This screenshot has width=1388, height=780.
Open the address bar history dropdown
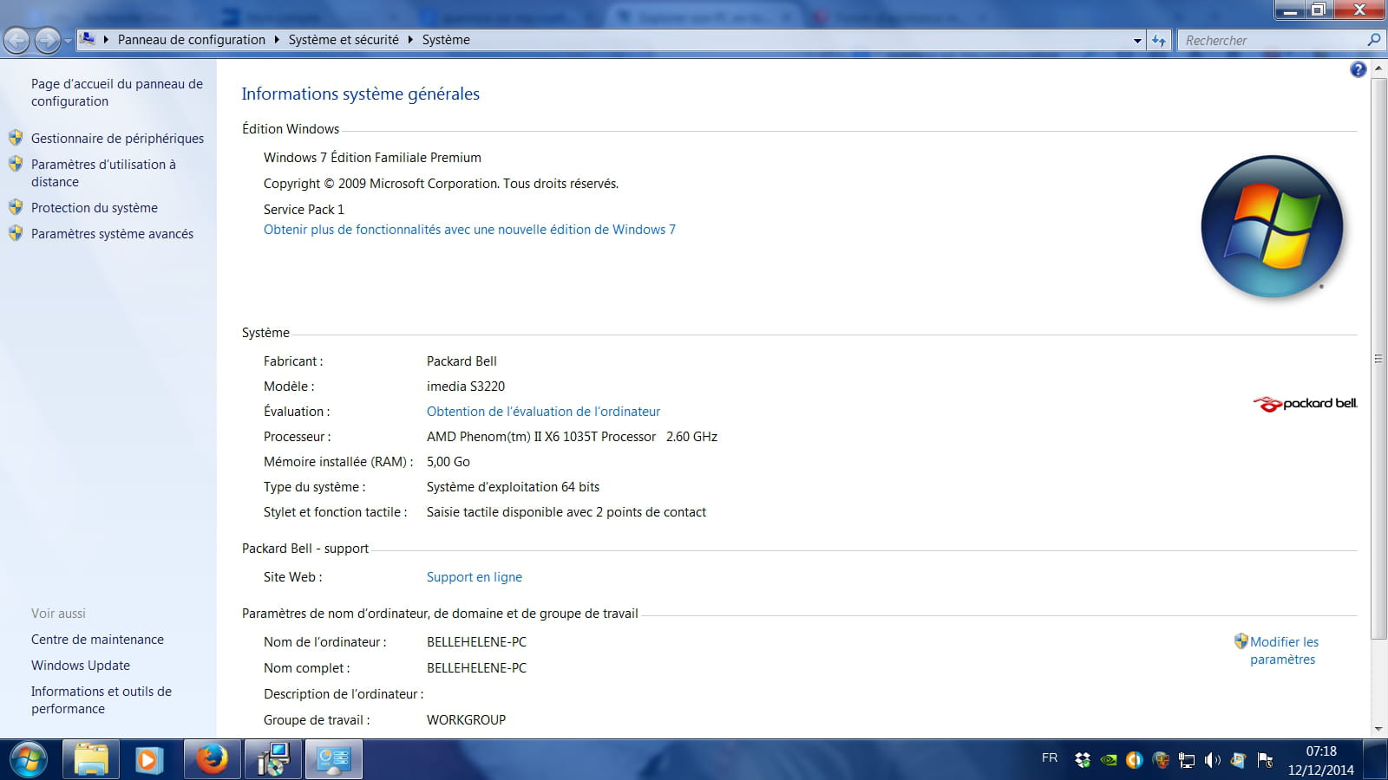[1137, 41]
